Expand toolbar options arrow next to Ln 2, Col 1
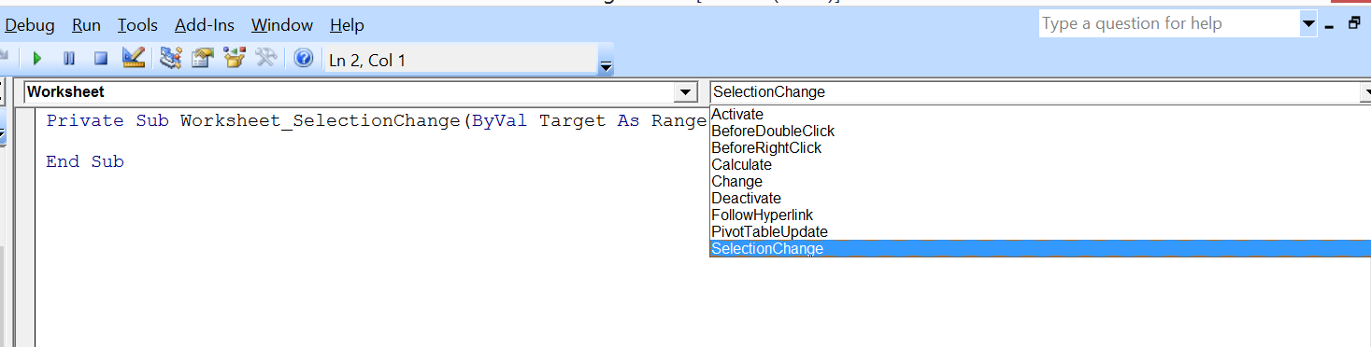Viewport: 1371px width, 347px height. pyautogui.click(x=606, y=66)
